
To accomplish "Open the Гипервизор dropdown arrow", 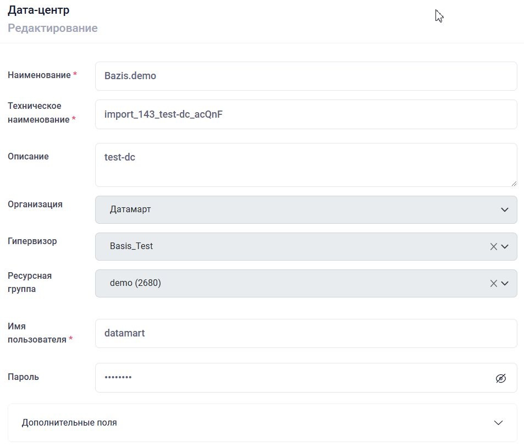I will coord(505,247).
